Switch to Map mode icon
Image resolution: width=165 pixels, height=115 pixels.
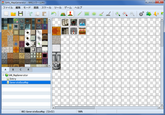[63, 14]
